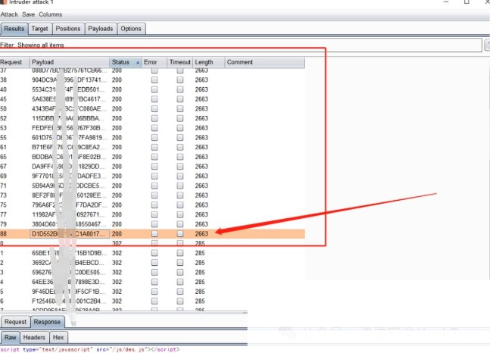This screenshot has height=353, width=495.
Task: Toggle Error checkbox for request 77
Action: tap(154, 215)
